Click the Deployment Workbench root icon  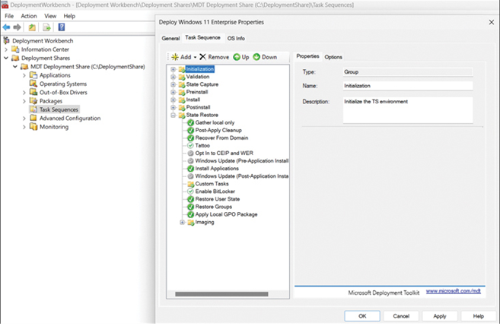(x=6, y=40)
